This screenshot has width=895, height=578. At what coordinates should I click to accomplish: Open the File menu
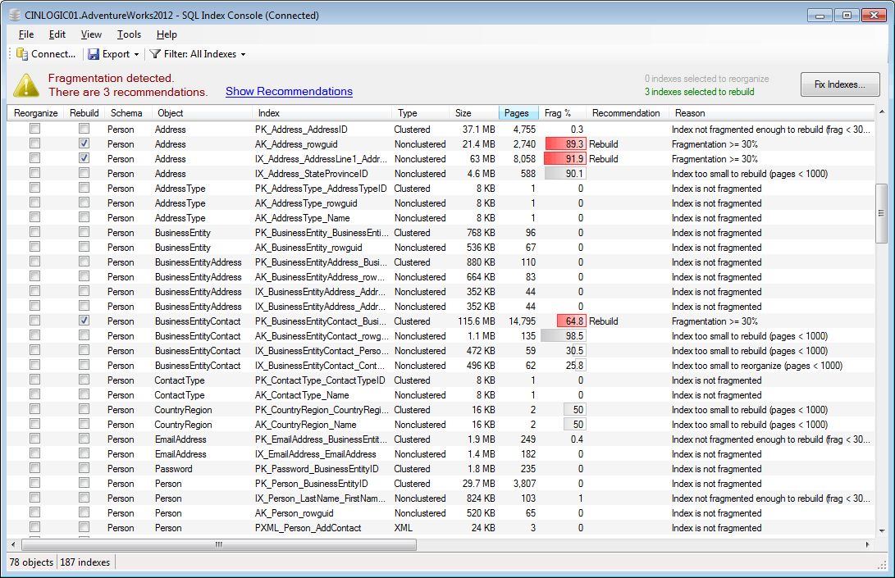coord(25,34)
